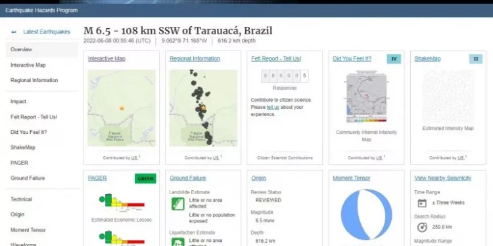Click the Search Radius target icon
The width and height of the screenshot is (493, 246).
(422, 227)
